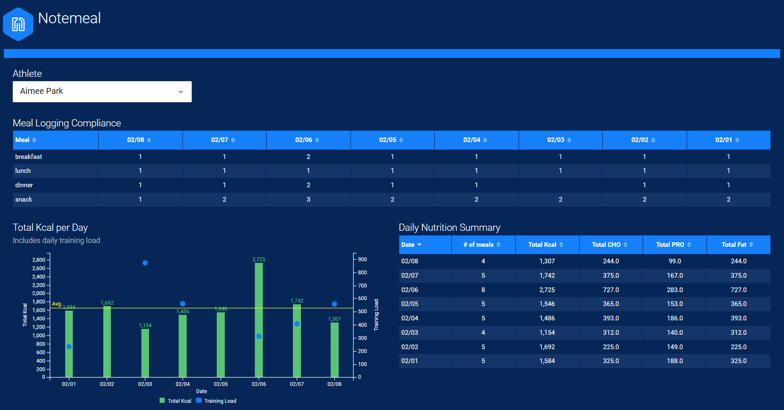Sort compliance table by 02/08 column

[139, 140]
